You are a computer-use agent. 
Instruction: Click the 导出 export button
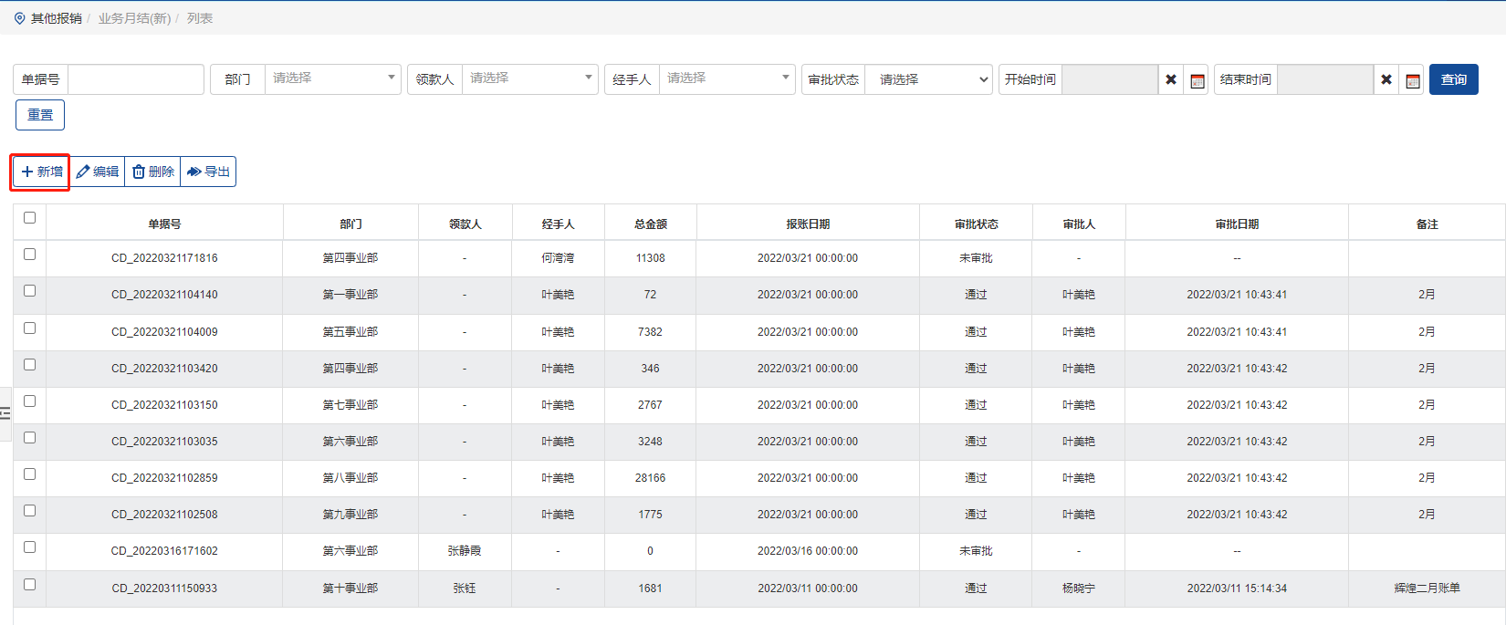[208, 172]
